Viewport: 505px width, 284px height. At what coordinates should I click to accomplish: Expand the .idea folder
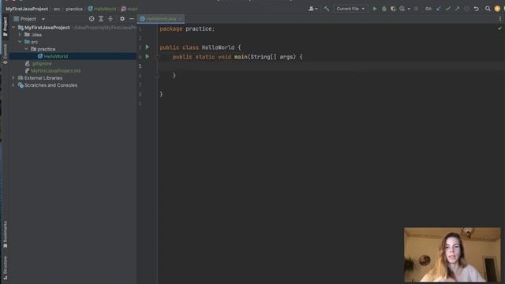tap(20, 35)
